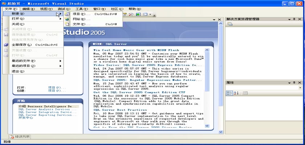Sort Properties panel alphabetically
The width and height of the screenshot is (305, 145).
[x=236, y=93]
